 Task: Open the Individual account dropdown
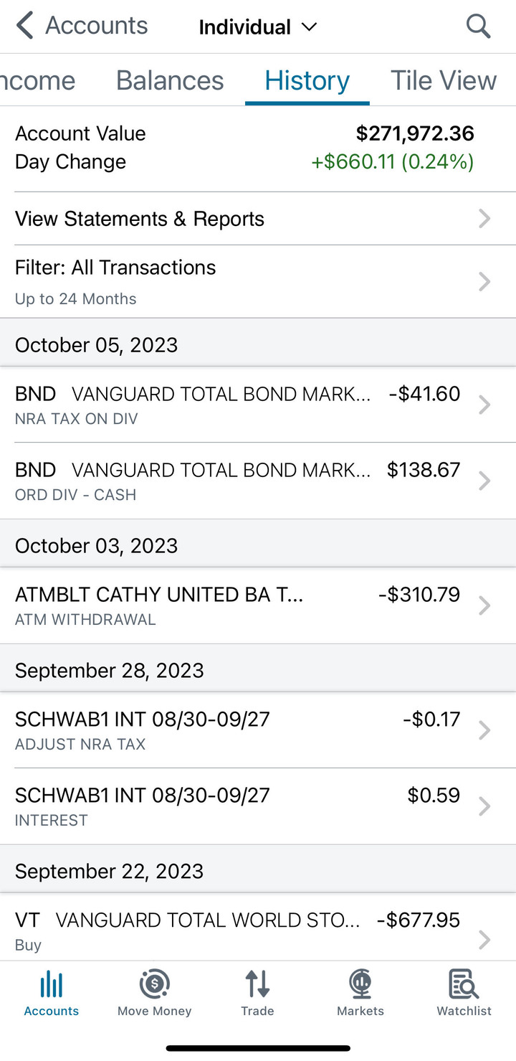click(258, 27)
